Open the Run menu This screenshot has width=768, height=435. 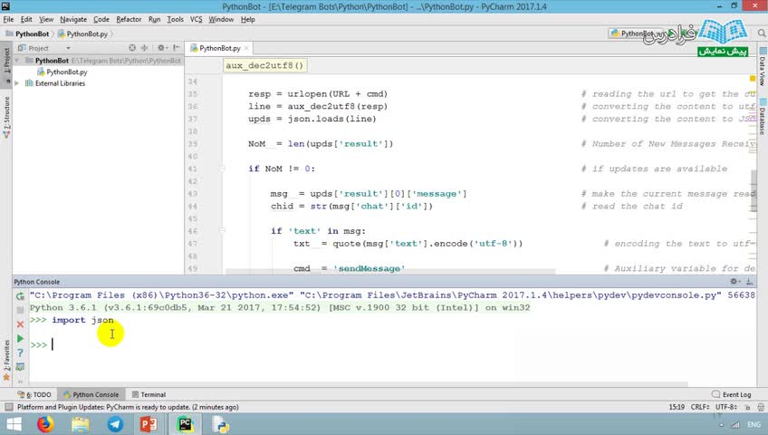tap(154, 19)
